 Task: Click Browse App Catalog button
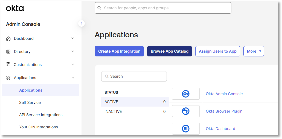coord(170,51)
